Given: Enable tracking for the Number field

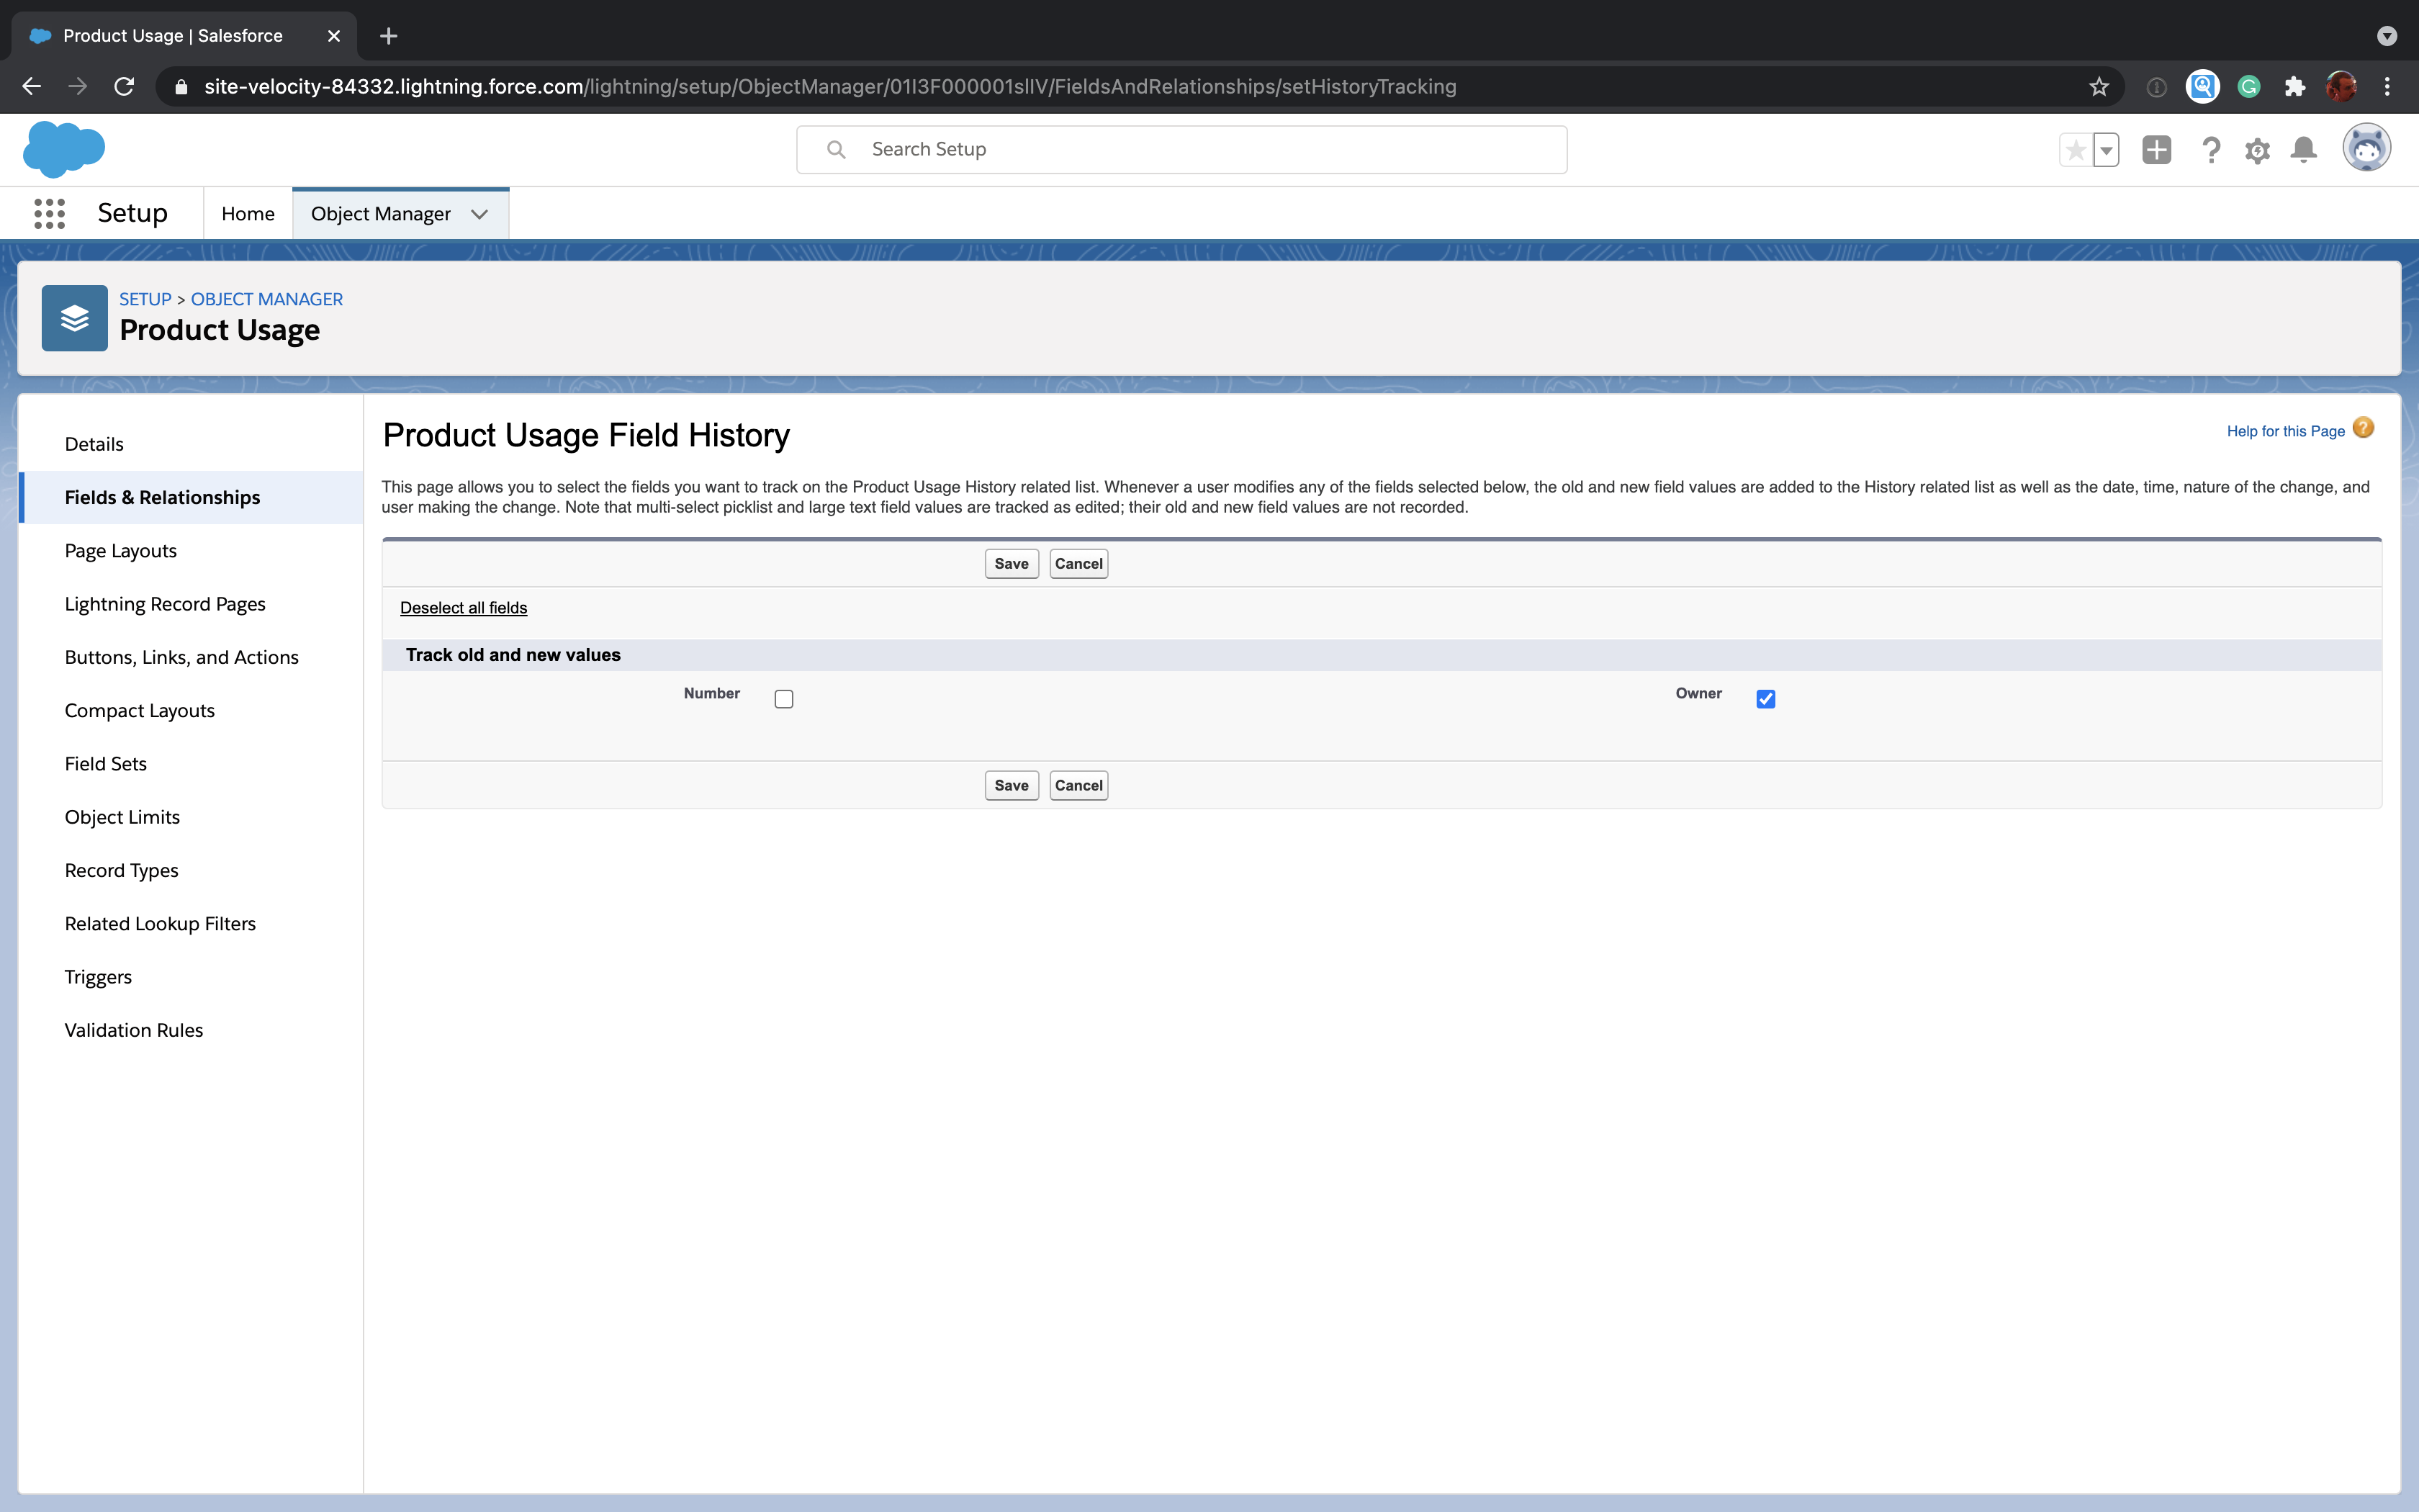Looking at the screenshot, I should (x=784, y=698).
